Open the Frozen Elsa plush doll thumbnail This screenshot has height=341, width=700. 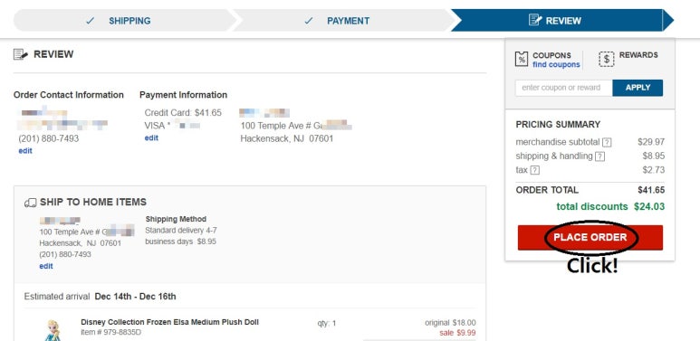pyautogui.click(x=52, y=330)
